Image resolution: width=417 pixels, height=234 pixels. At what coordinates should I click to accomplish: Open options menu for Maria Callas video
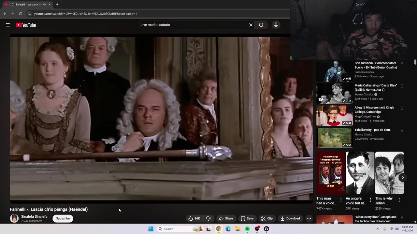(402, 86)
